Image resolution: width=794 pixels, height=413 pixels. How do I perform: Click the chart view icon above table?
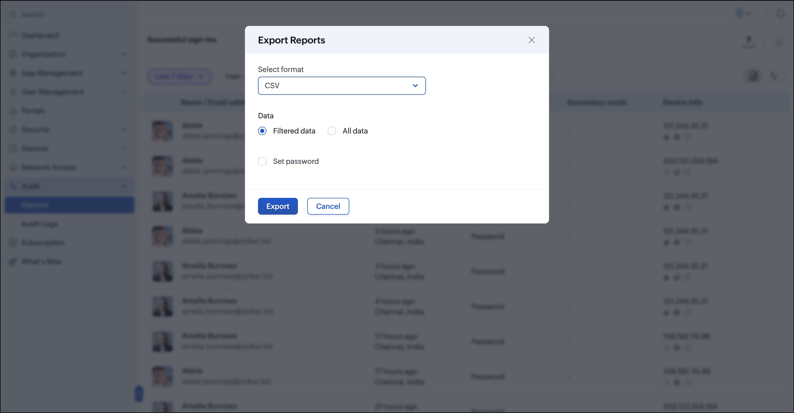coord(774,76)
